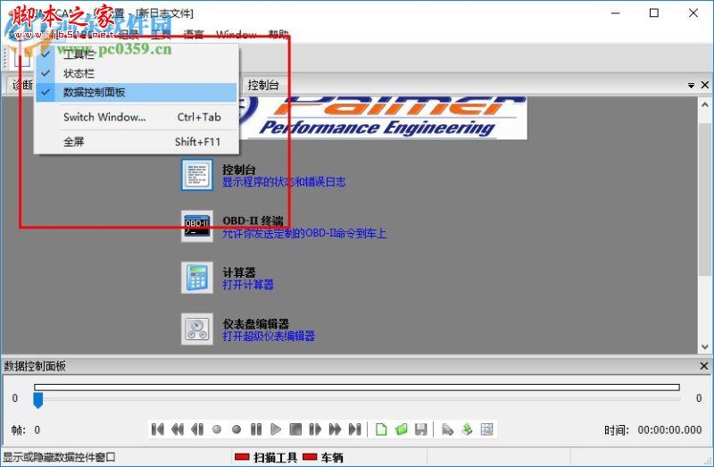Viewport: 714px width, 467px height.
Task: Create a new log file icon
Action: (381, 429)
